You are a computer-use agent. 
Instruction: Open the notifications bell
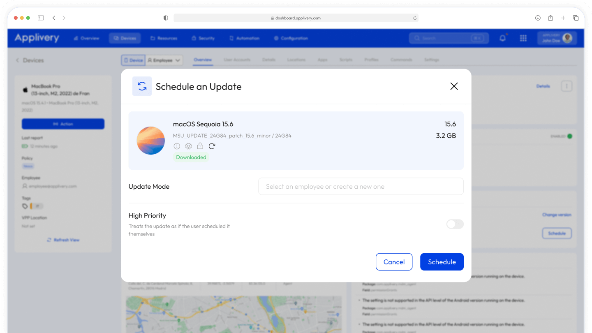point(502,38)
